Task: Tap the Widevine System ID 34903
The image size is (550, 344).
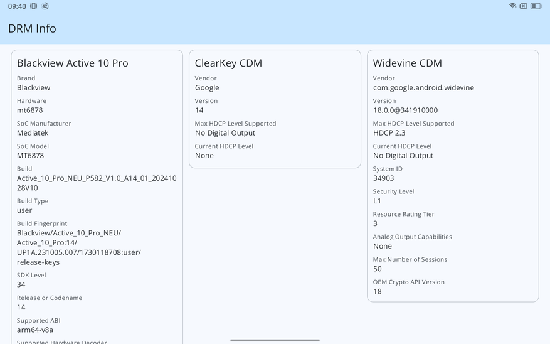Action: coord(383,178)
